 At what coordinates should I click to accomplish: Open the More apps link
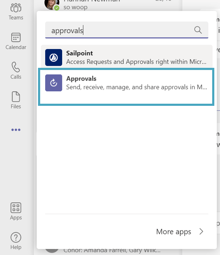point(174,232)
